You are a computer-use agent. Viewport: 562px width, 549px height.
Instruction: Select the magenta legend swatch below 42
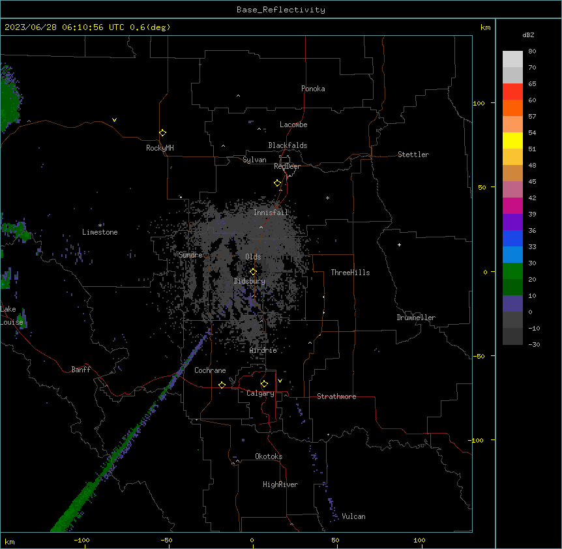(x=512, y=205)
